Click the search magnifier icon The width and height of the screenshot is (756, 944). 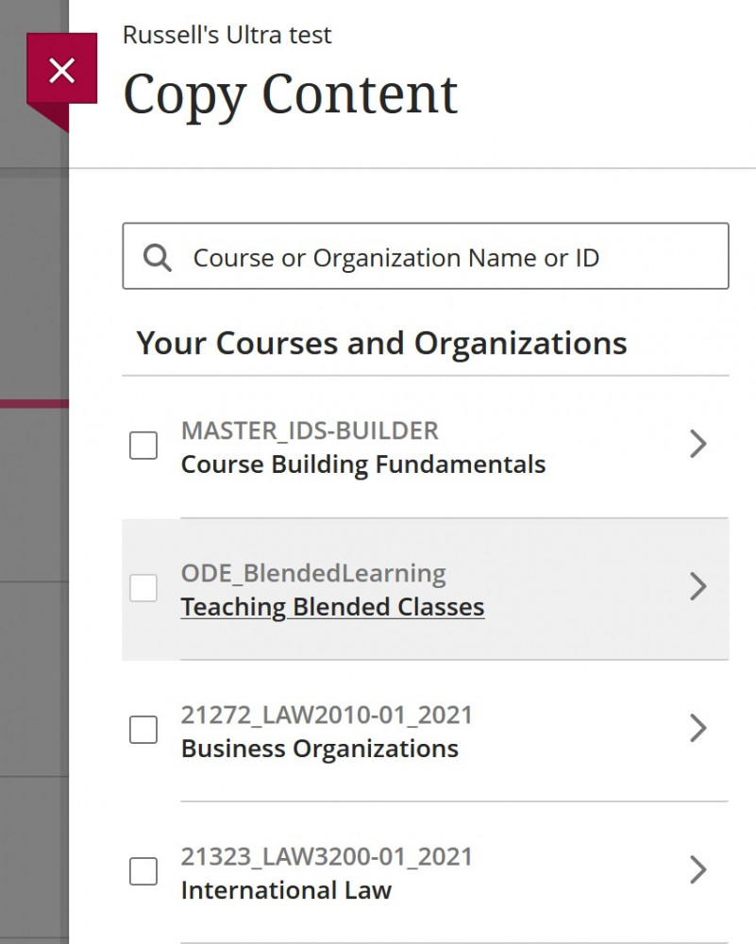tap(159, 257)
